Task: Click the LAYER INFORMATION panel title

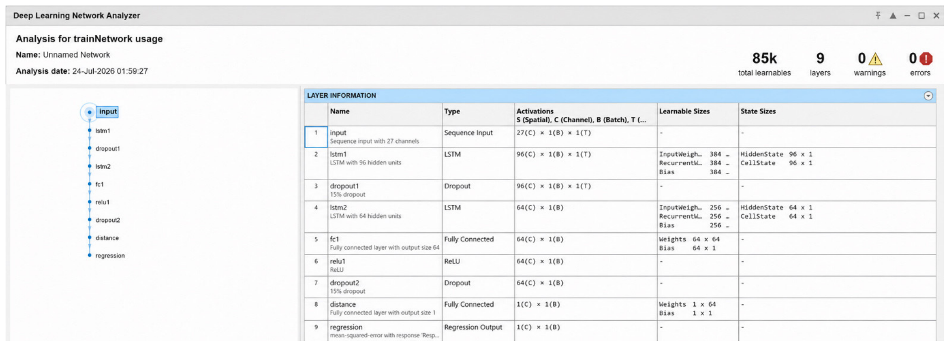Action: click(341, 95)
